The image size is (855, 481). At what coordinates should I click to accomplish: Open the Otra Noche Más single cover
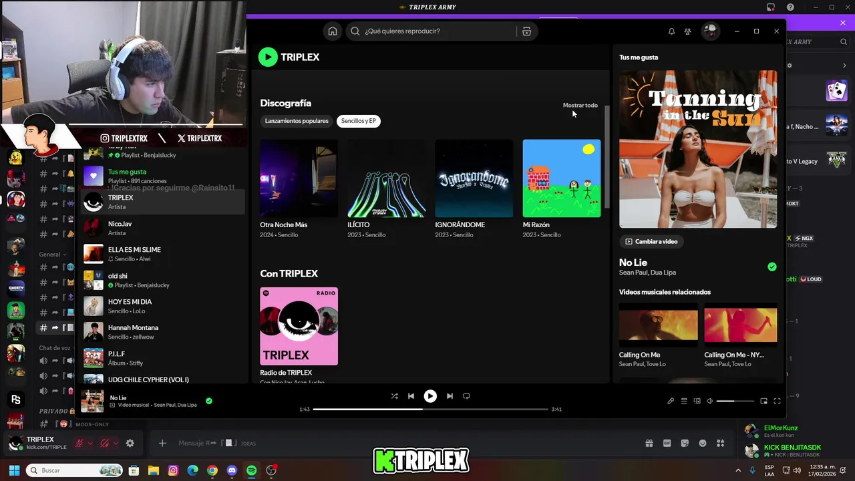pyautogui.click(x=299, y=178)
